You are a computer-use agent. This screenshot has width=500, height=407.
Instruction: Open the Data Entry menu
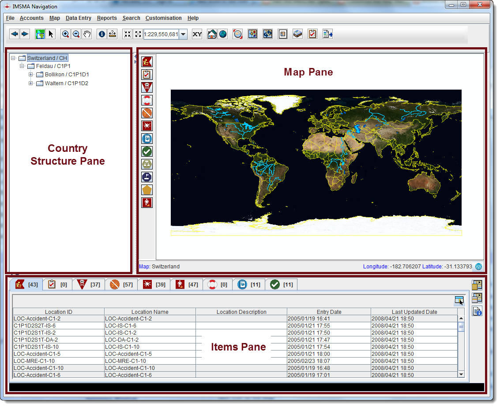tap(78, 18)
